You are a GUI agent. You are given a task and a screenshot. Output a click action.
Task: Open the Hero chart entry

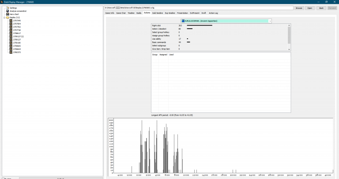pos(14,14)
